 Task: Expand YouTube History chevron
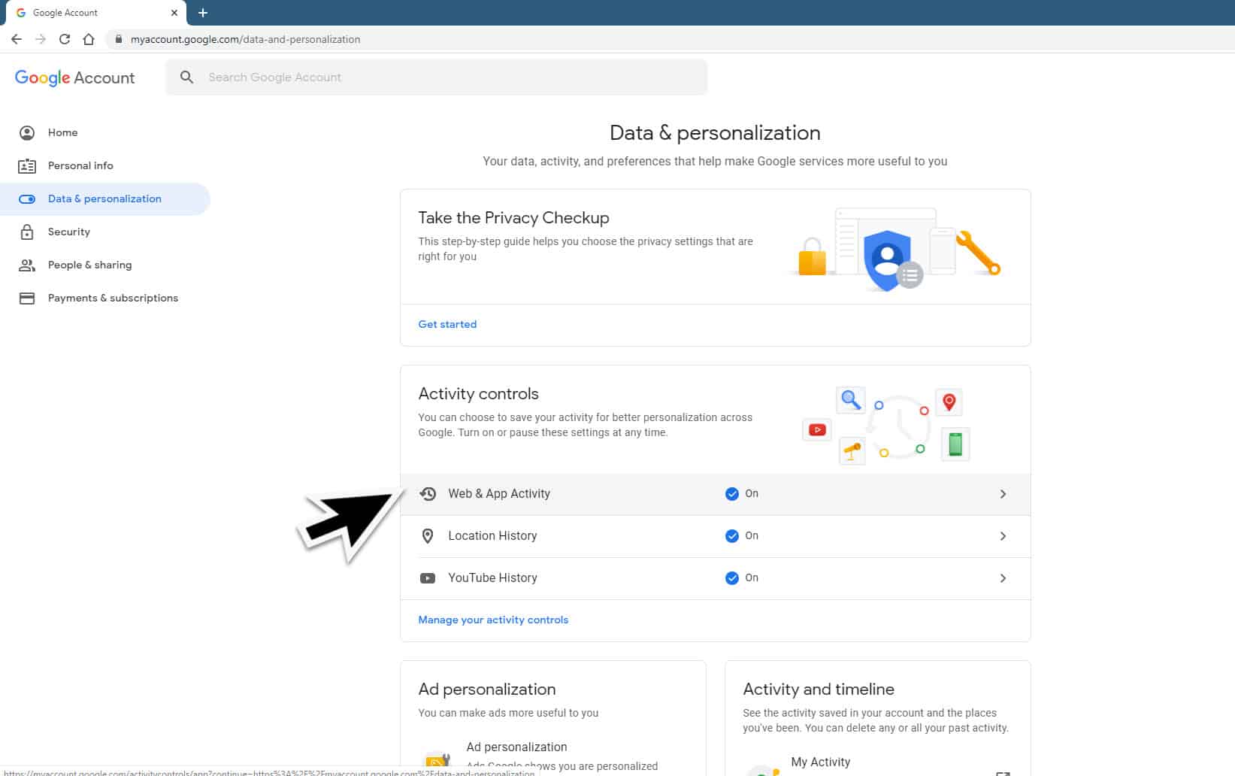pos(1003,578)
